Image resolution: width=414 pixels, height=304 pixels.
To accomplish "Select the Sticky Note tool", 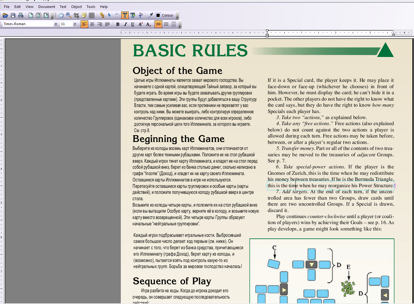I will (84, 15).
